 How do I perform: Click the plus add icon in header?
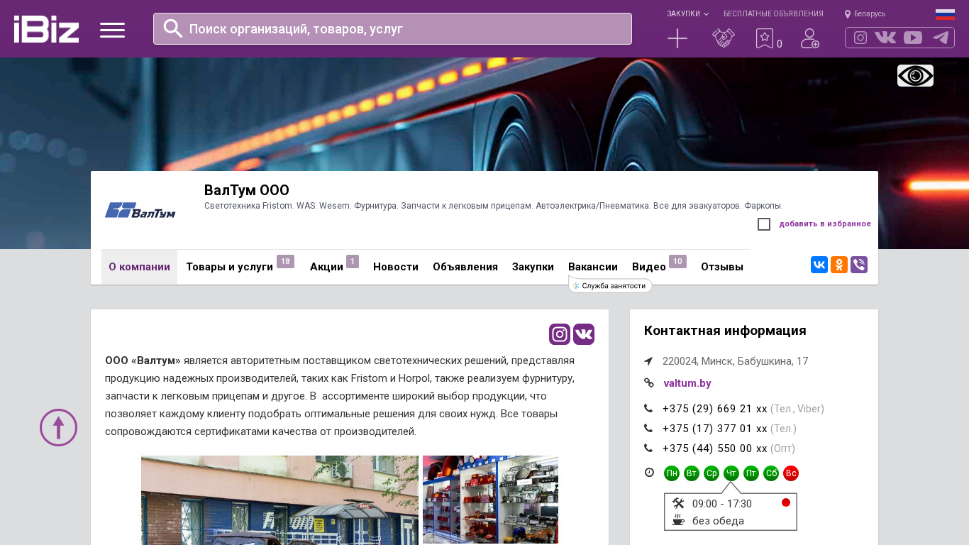click(677, 38)
